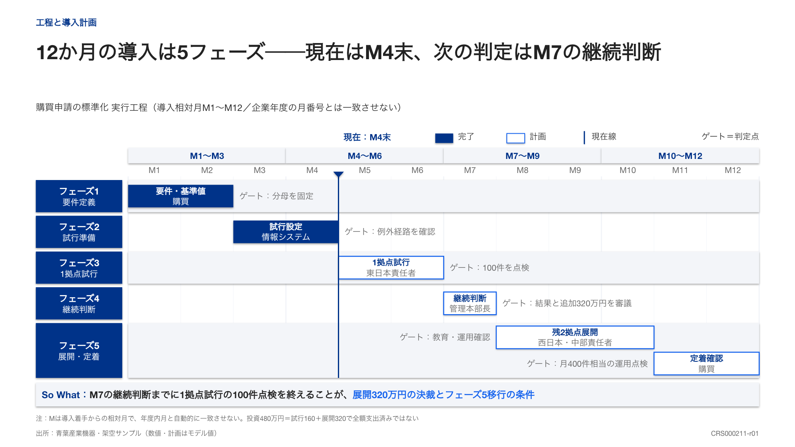Click the ゲート：100件を点検 text
This screenshot has width=795, height=447.
pyautogui.click(x=489, y=268)
